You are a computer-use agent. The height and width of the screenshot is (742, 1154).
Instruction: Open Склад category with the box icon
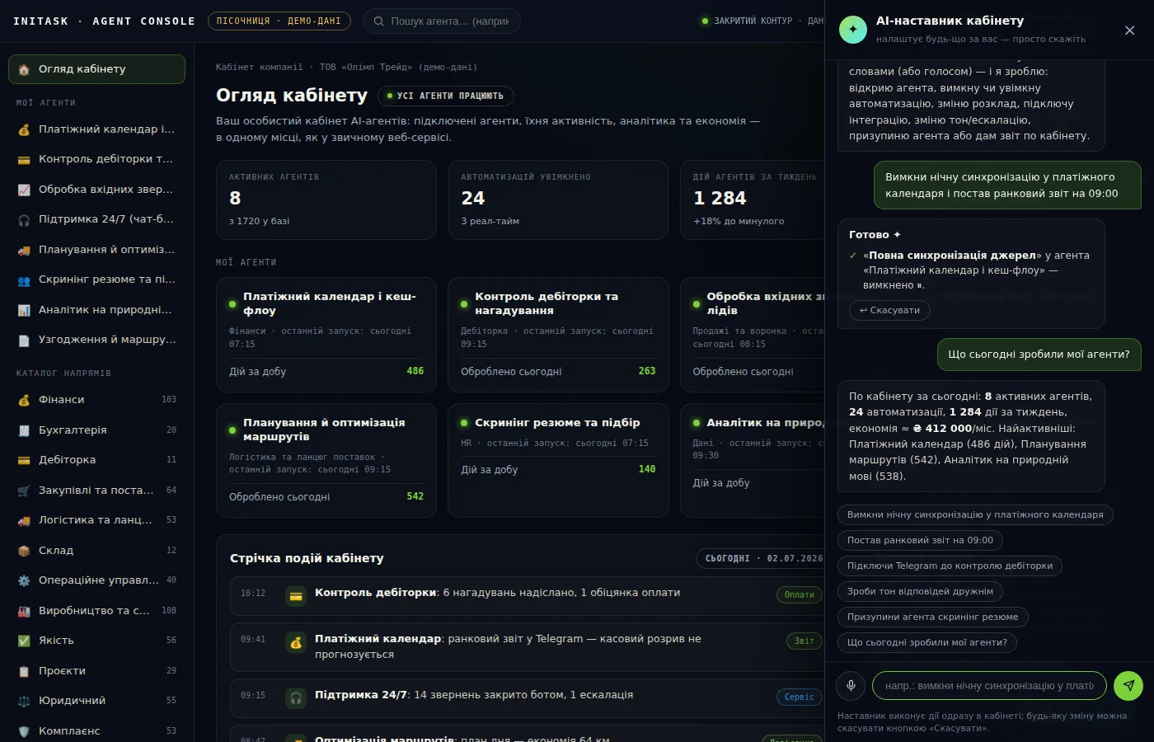(x=96, y=550)
